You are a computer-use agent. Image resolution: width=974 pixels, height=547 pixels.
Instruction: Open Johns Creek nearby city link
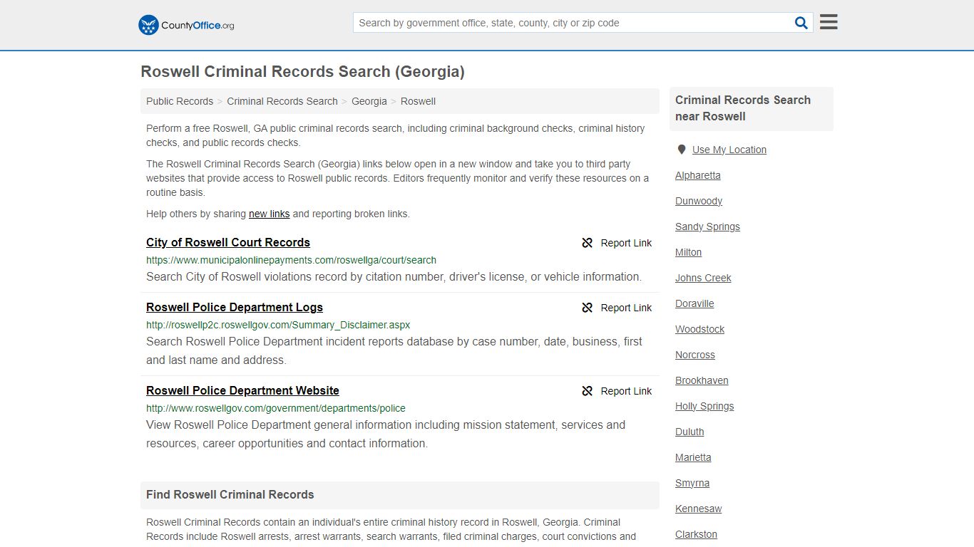click(x=703, y=278)
